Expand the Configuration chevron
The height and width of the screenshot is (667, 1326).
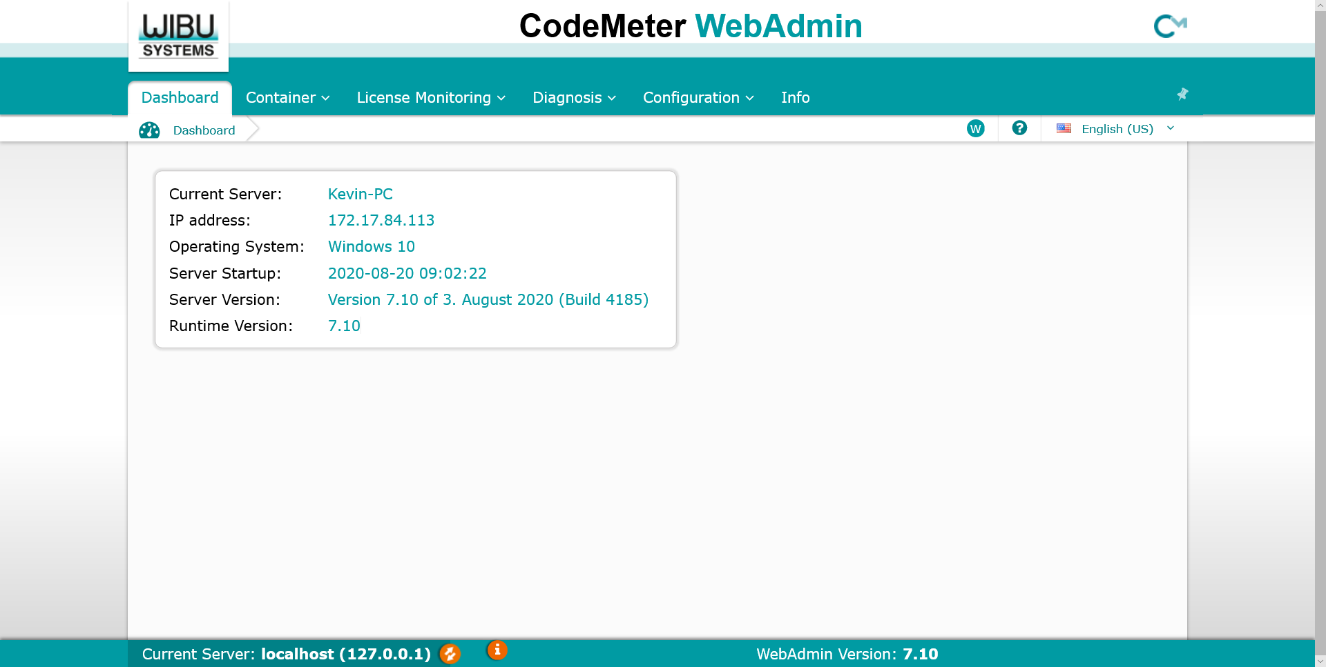750,98
